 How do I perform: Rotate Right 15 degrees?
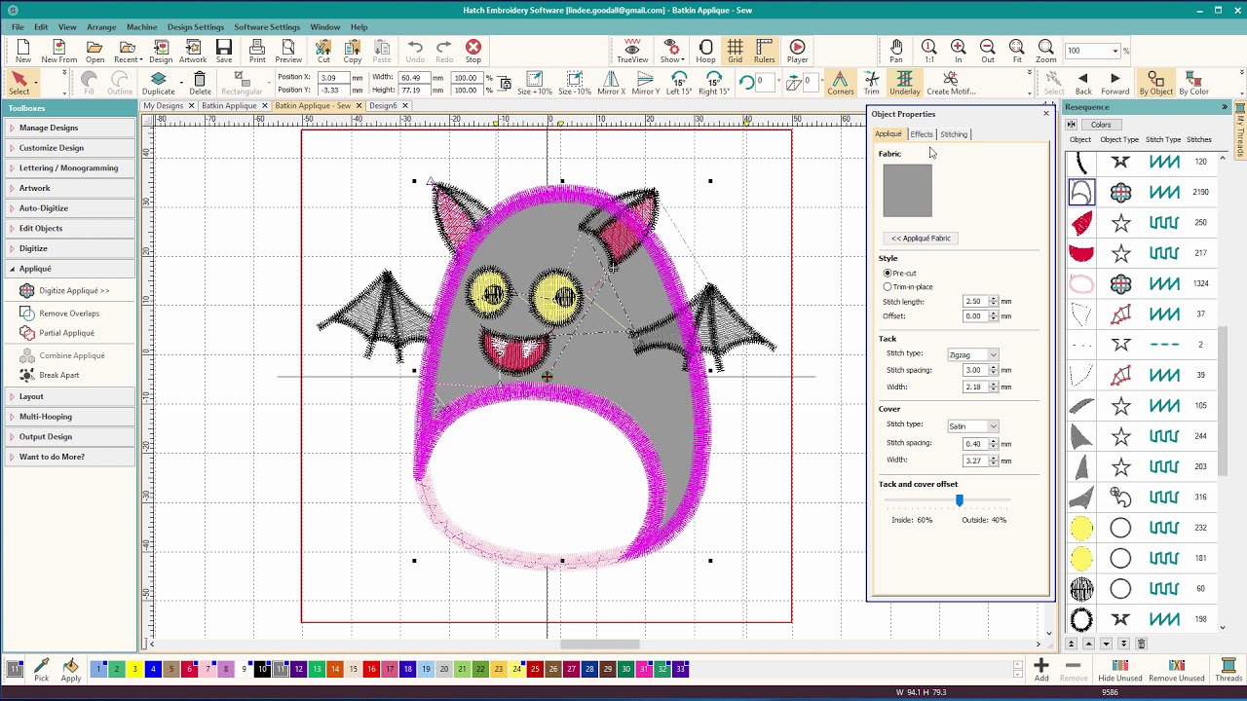point(713,84)
